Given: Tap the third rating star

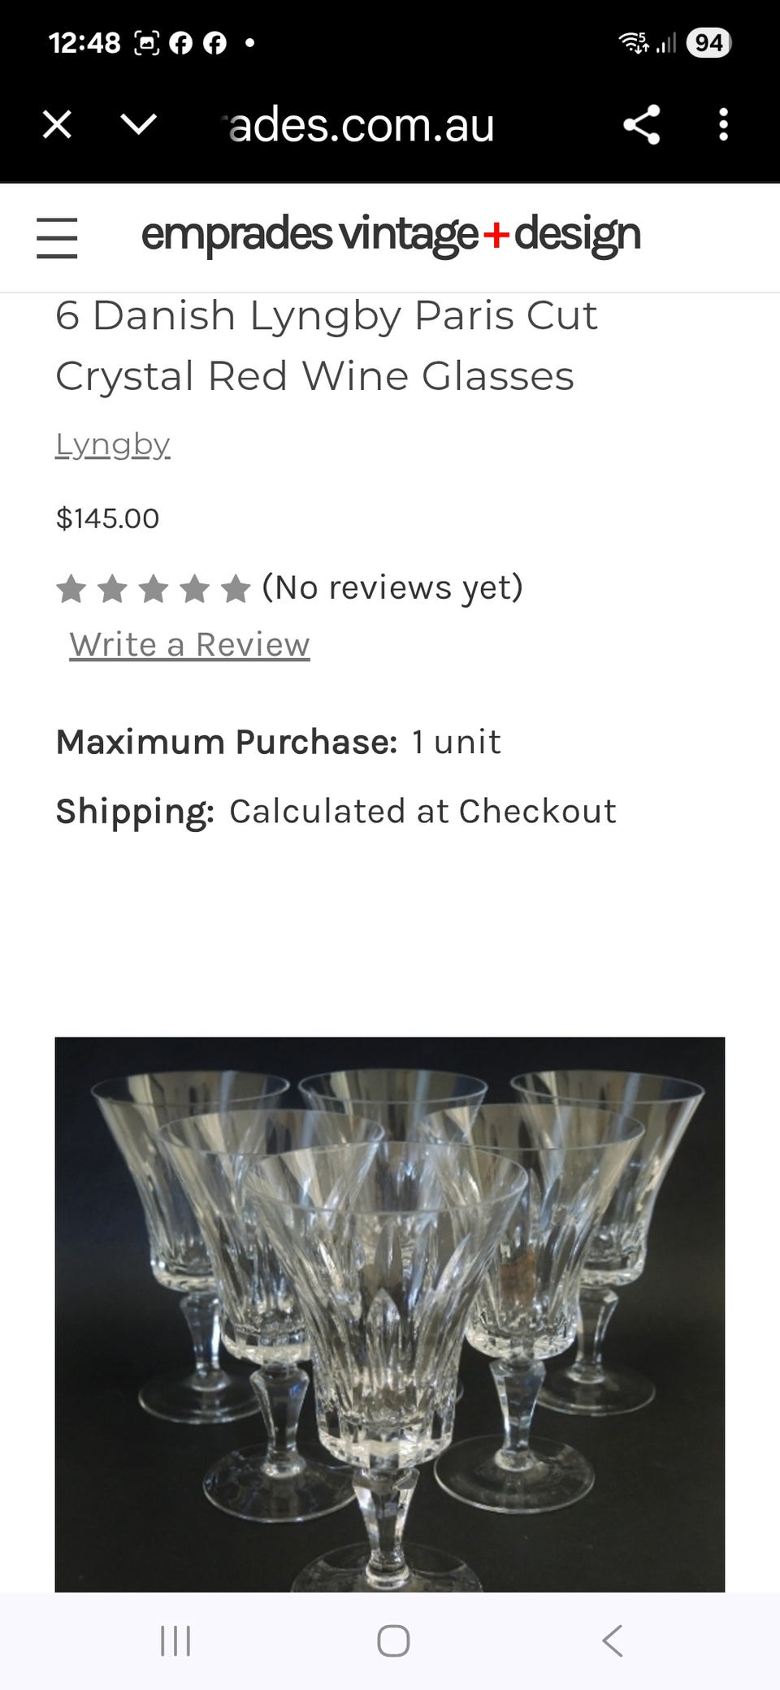Looking at the screenshot, I should point(154,588).
